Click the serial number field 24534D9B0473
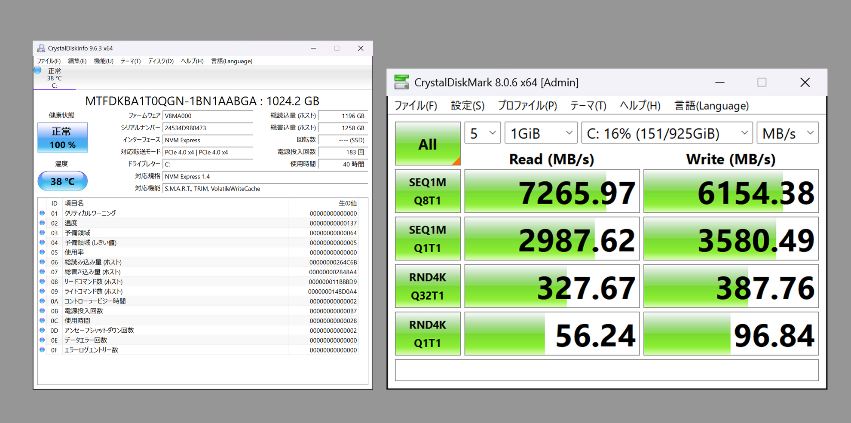 tap(208, 128)
